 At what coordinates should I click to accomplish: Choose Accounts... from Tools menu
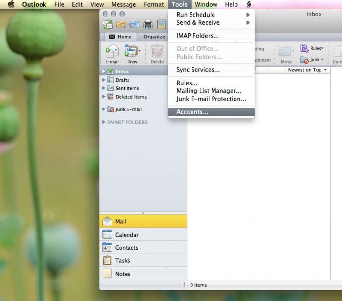pyautogui.click(x=192, y=112)
